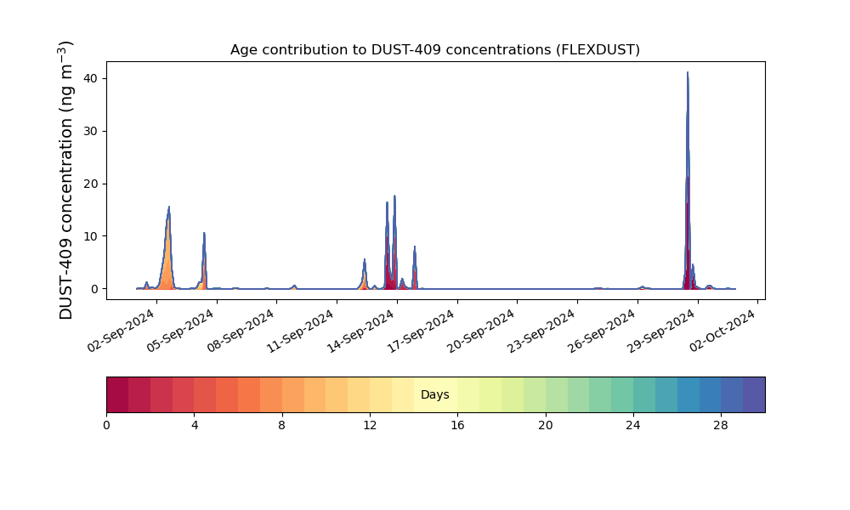Image resolution: width=850 pixels, height=510 pixels.
Task: Click the colorbar tick label 4
Action: (194, 426)
